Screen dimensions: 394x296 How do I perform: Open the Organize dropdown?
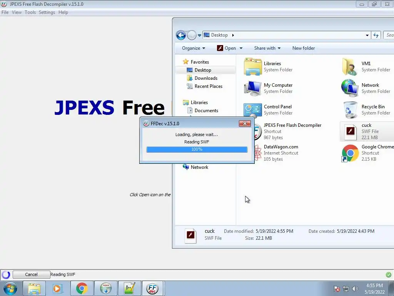[194, 48]
